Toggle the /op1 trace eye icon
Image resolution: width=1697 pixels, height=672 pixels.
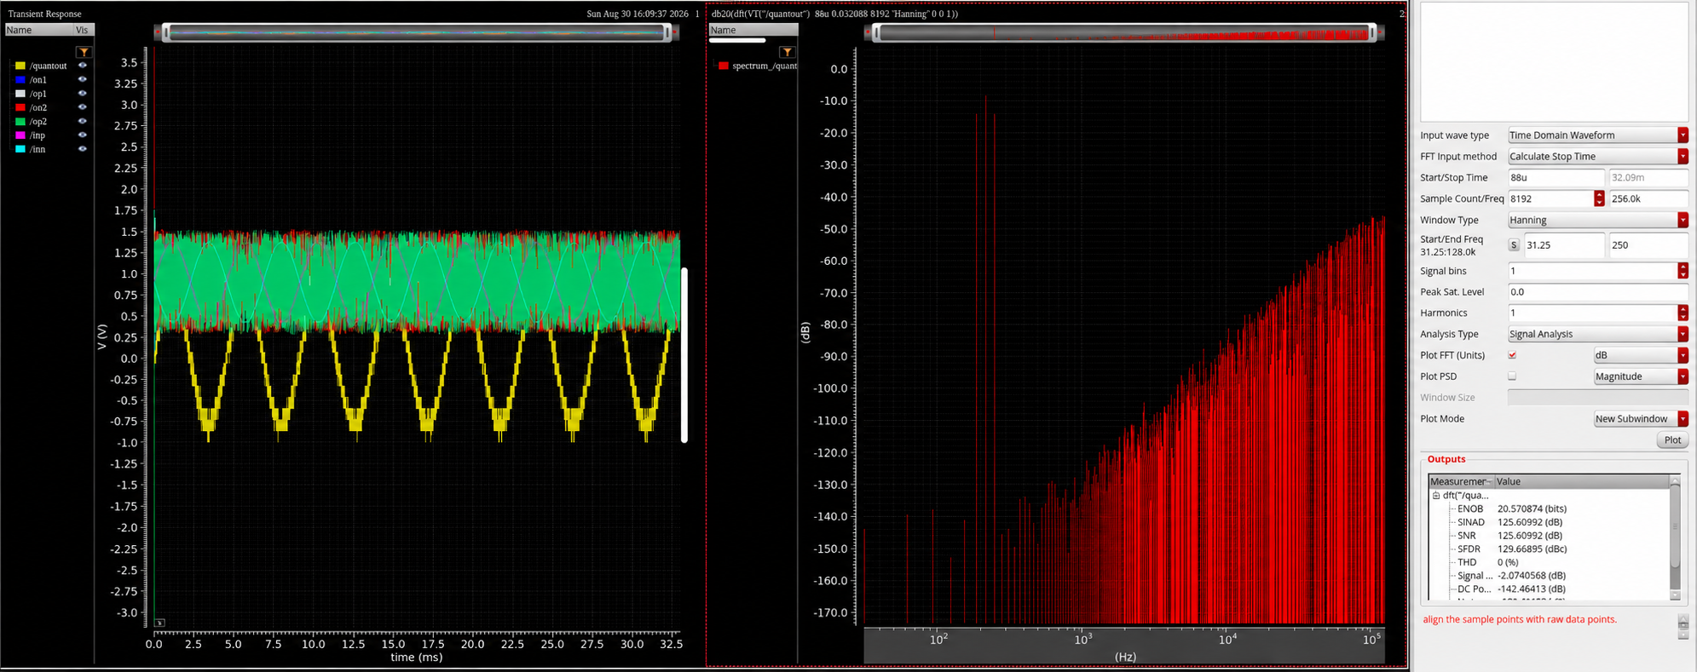point(83,94)
